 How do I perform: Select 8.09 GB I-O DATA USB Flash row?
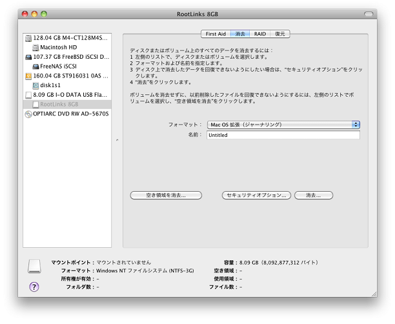[67, 95]
